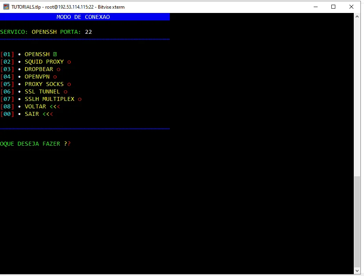Click the SERVICO: OPENSSH label

pos(28,32)
